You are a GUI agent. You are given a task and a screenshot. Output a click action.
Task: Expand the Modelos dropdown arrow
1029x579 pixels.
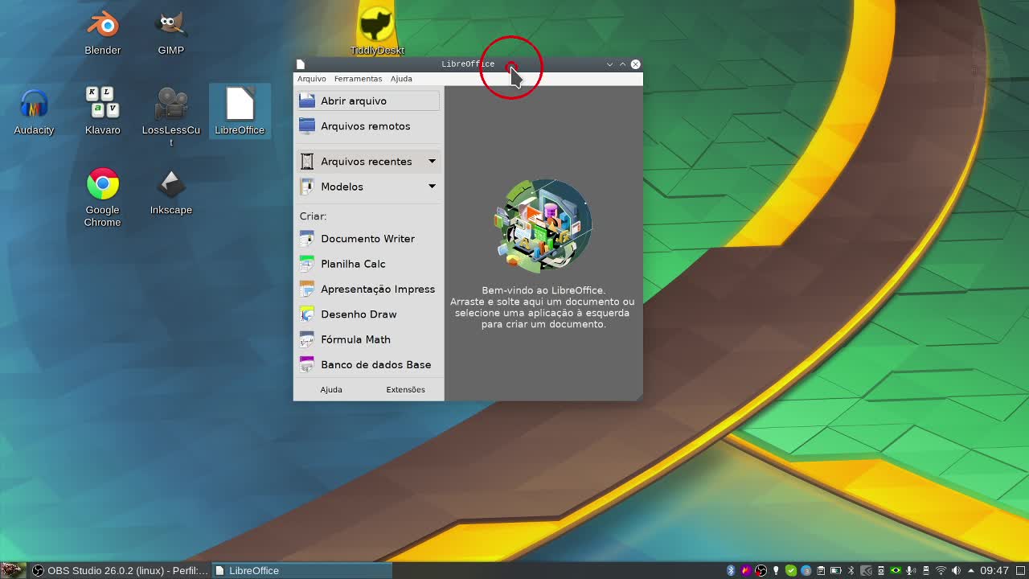pyautogui.click(x=432, y=187)
